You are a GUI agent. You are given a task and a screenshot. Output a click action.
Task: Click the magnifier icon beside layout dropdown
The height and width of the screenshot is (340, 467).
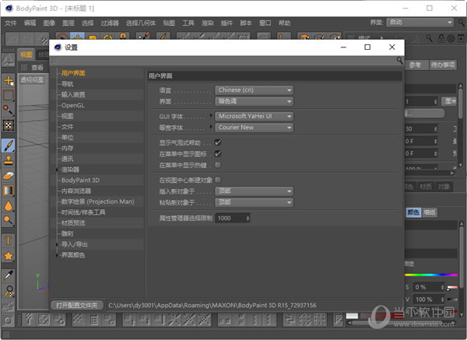click(x=462, y=23)
